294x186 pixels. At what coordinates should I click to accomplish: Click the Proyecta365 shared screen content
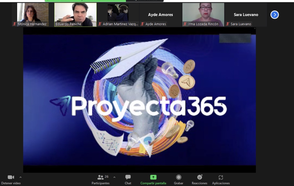point(140,100)
